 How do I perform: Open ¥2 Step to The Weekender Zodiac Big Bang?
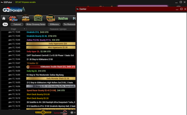(x=45, y=75)
